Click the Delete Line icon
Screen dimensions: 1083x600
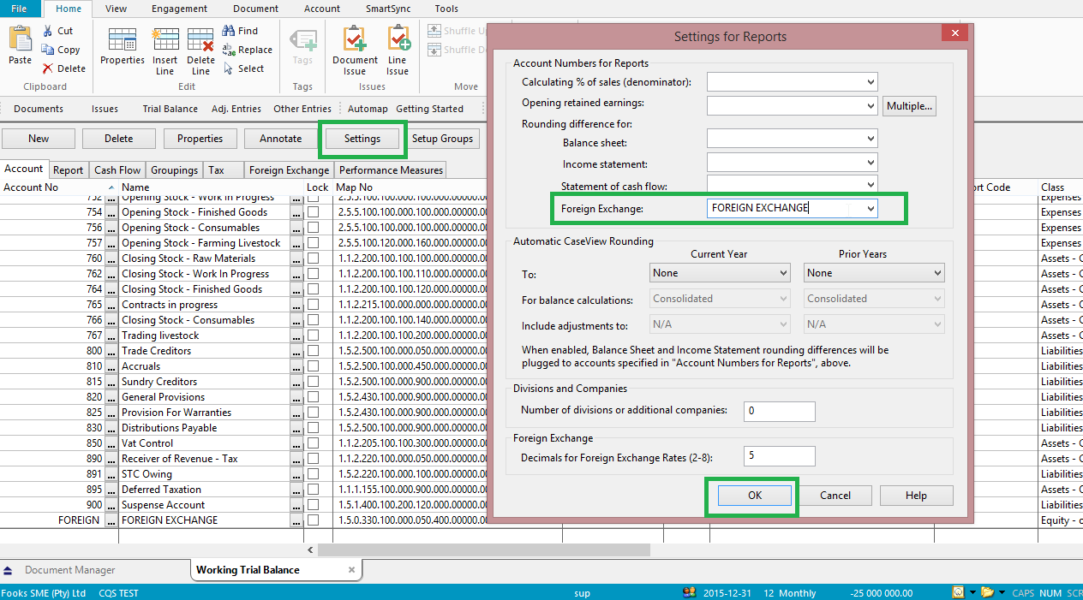coord(200,40)
